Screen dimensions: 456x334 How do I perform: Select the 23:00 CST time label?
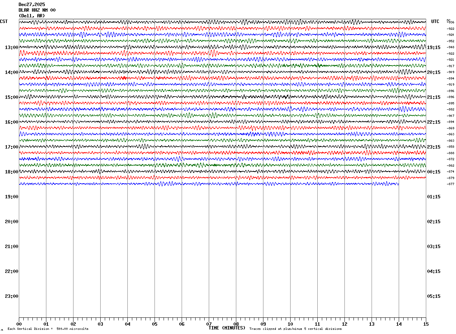[12, 296]
